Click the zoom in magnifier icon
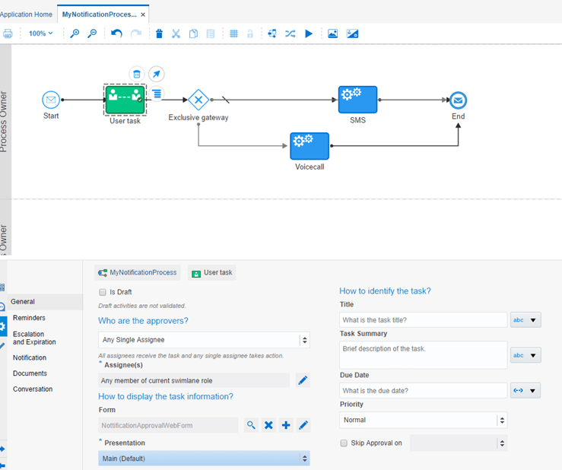562x470 pixels. click(x=75, y=33)
